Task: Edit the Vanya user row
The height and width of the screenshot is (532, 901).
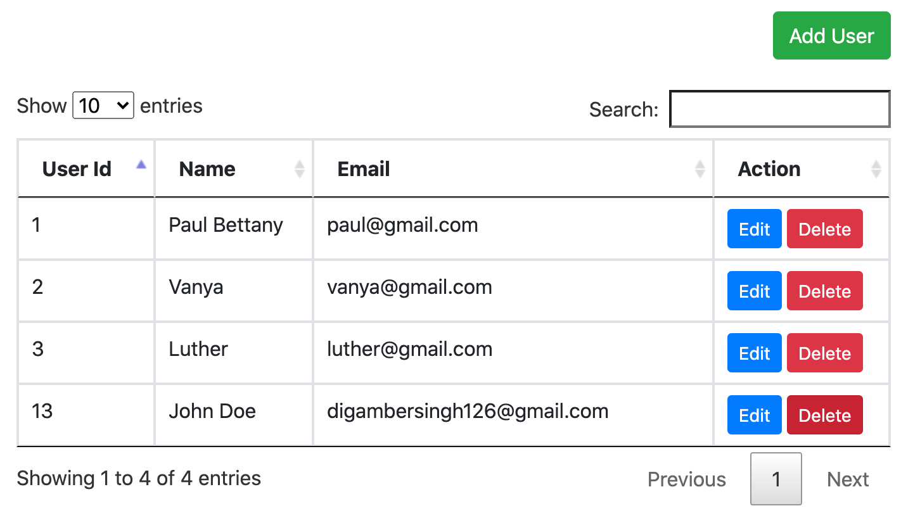Action: coord(754,291)
